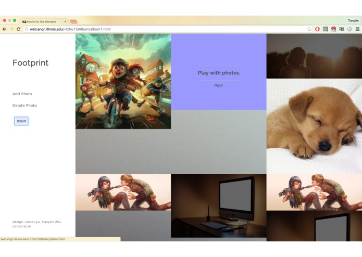Image resolution: width=362 pixels, height=257 pixels.
Task: Open the Chrome hamburger menu
Action: [x=357, y=29]
